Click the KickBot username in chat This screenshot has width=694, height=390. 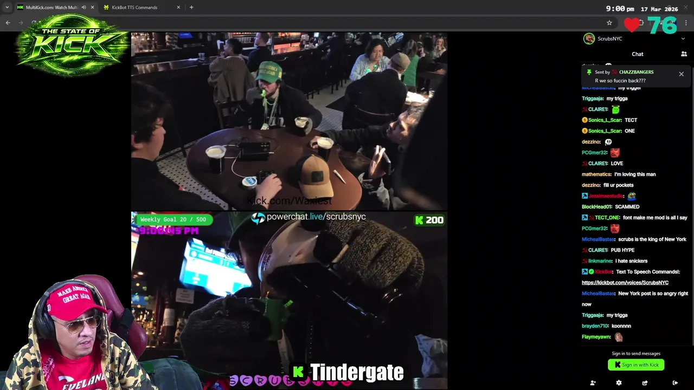pos(603,272)
